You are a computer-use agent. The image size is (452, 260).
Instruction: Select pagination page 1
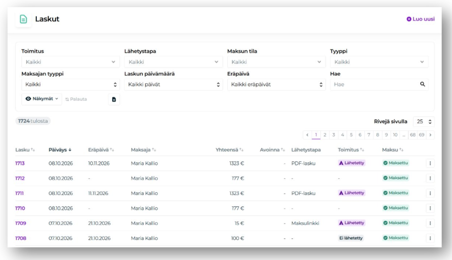click(316, 135)
